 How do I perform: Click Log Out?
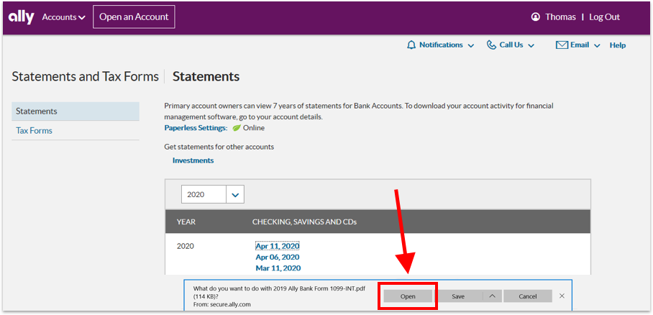click(x=604, y=17)
